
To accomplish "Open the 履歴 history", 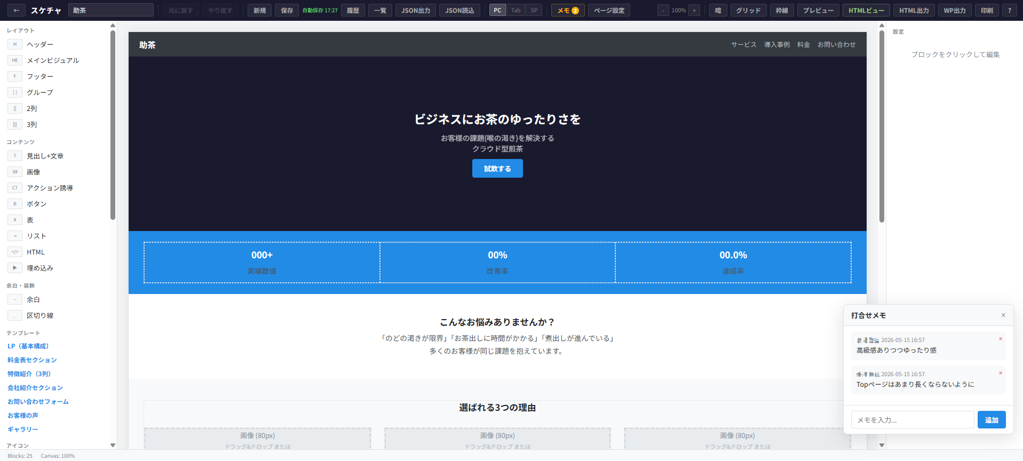I will point(353,10).
